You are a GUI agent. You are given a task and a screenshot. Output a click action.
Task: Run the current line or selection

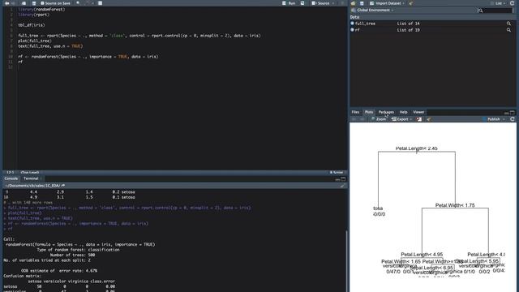tap(289, 3)
